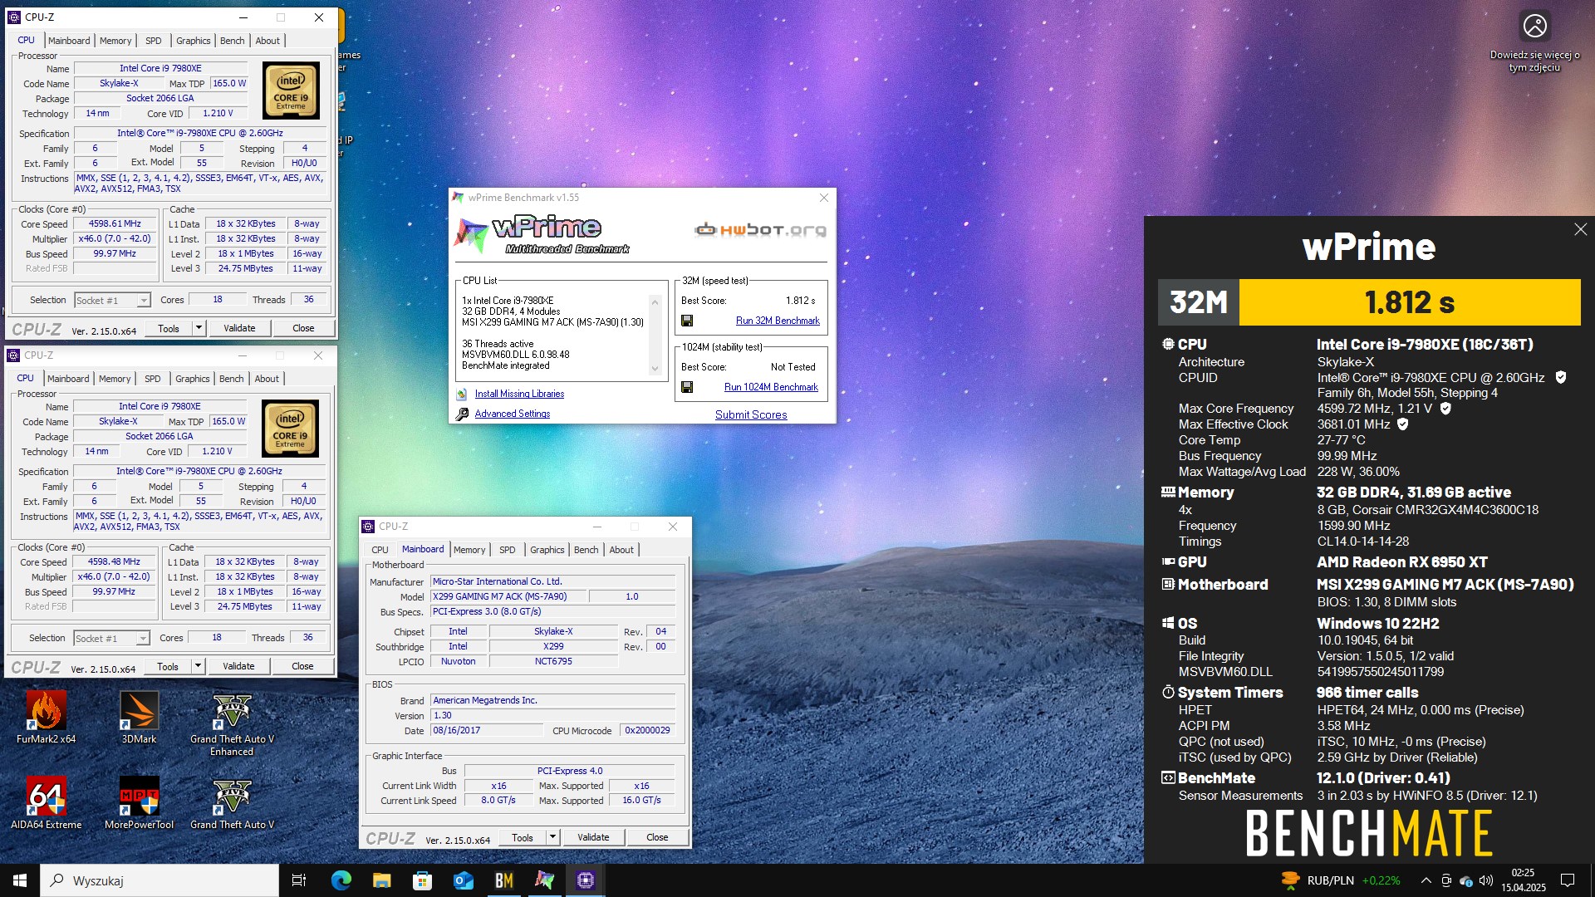The height and width of the screenshot is (897, 1595).
Task: Click shield icon beside Max Core Frequency value
Action: pos(1445,409)
